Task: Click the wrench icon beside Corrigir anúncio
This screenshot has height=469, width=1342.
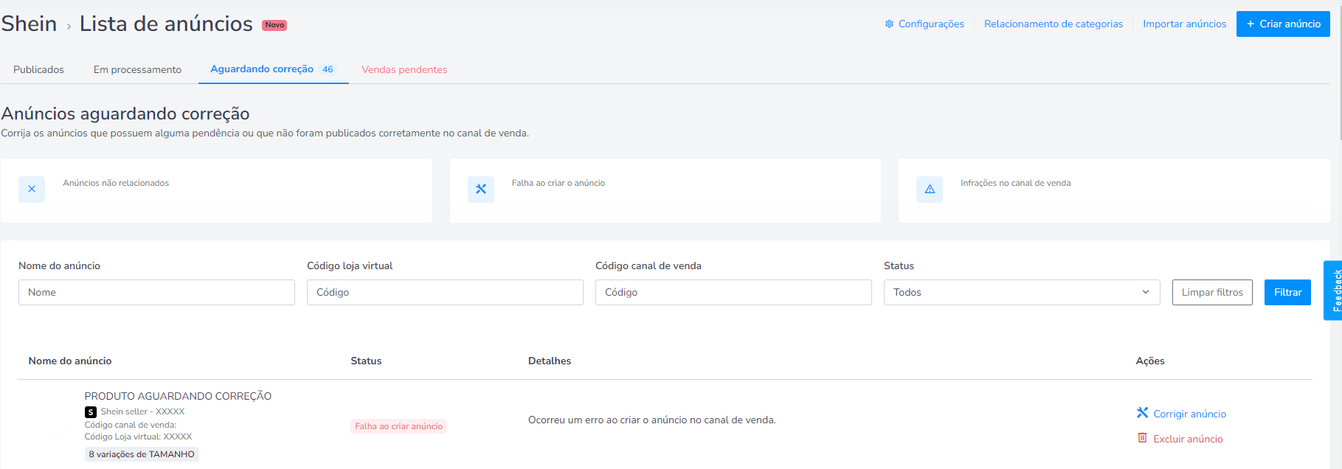Action: click(x=1143, y=413)
